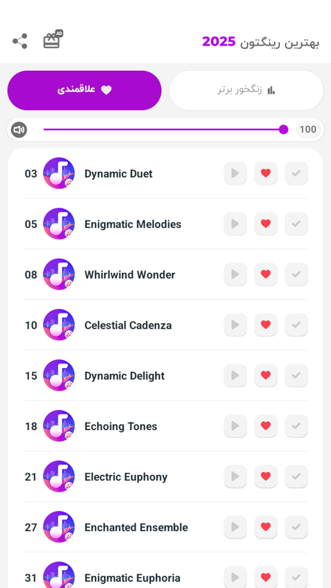Select the علاقمندی favorites tab
Viewport: 331px width, 588px height.
[85, 90]
